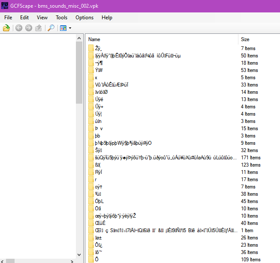The image size is (280, 263).
Task: Select the folder name Ûÿ+
Action: pyautogui.click(x=99, y=107)
